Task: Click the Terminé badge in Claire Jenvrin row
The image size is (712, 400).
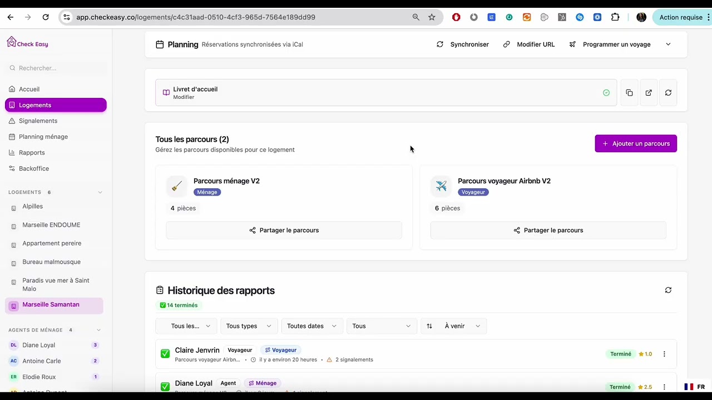Action: click(x=620, y=354)
